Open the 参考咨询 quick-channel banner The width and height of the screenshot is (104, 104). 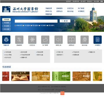tap(41, 76)
